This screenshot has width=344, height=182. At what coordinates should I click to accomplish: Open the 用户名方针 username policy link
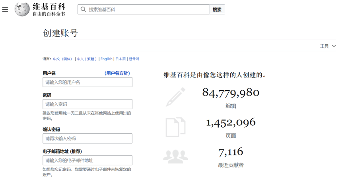pyautogui.click(x=117, y=73)
